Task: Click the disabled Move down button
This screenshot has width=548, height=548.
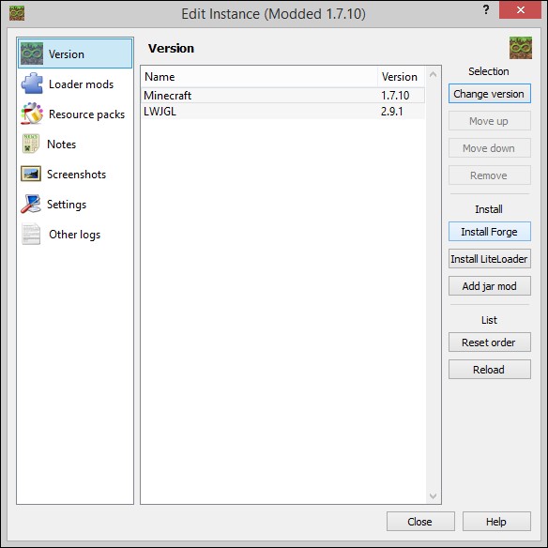Action: tap(490, 148)
